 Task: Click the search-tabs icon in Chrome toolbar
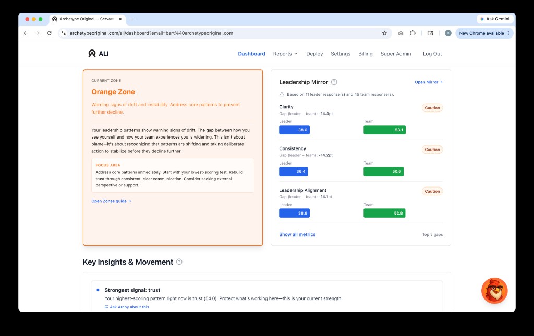[x=430, y=33]
